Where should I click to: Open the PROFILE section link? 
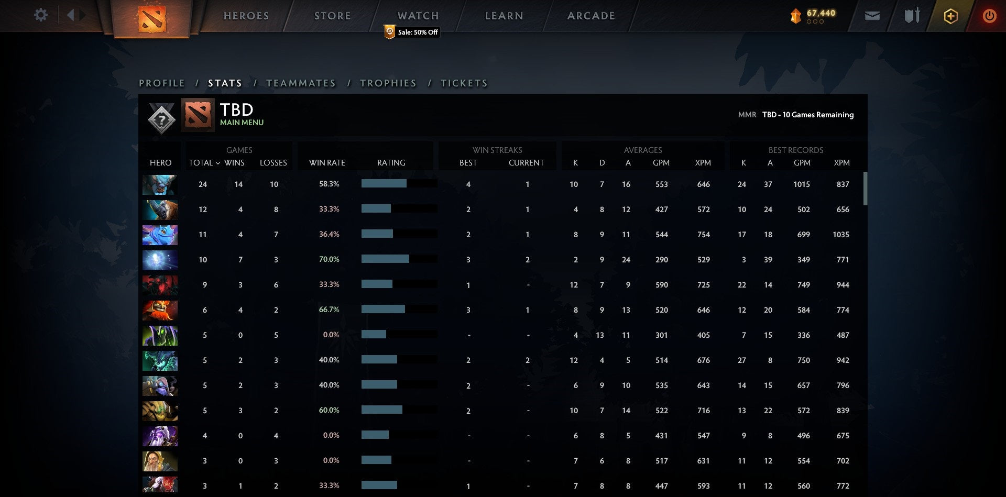pos(162,83)
